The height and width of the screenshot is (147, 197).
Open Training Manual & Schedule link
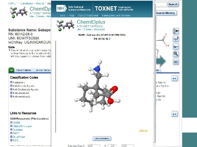tap(116, 16)
